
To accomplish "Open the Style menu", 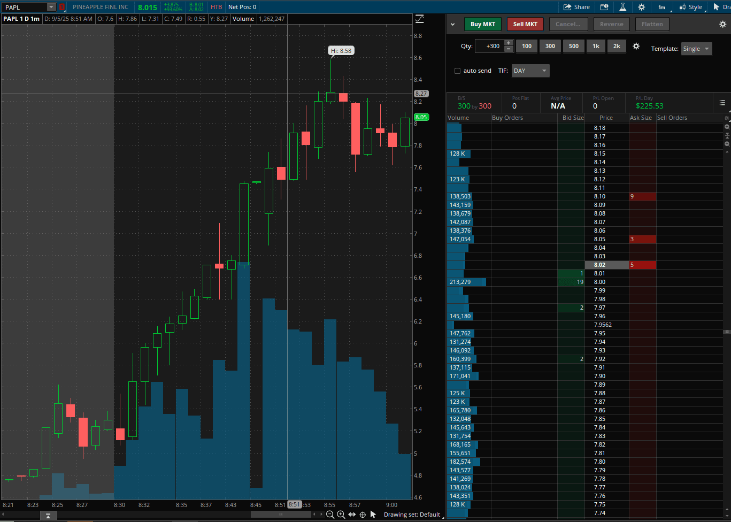I will 691,7.
